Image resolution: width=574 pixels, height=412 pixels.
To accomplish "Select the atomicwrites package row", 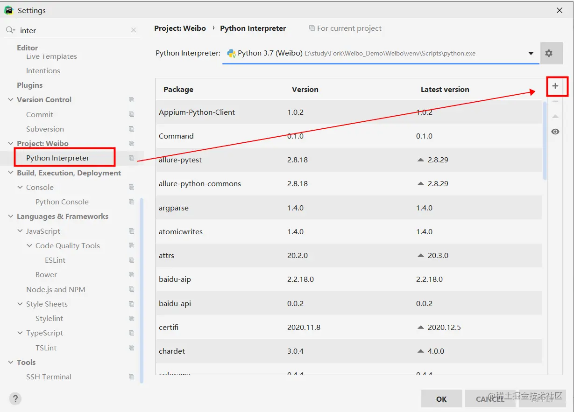I will click(349, 231).
